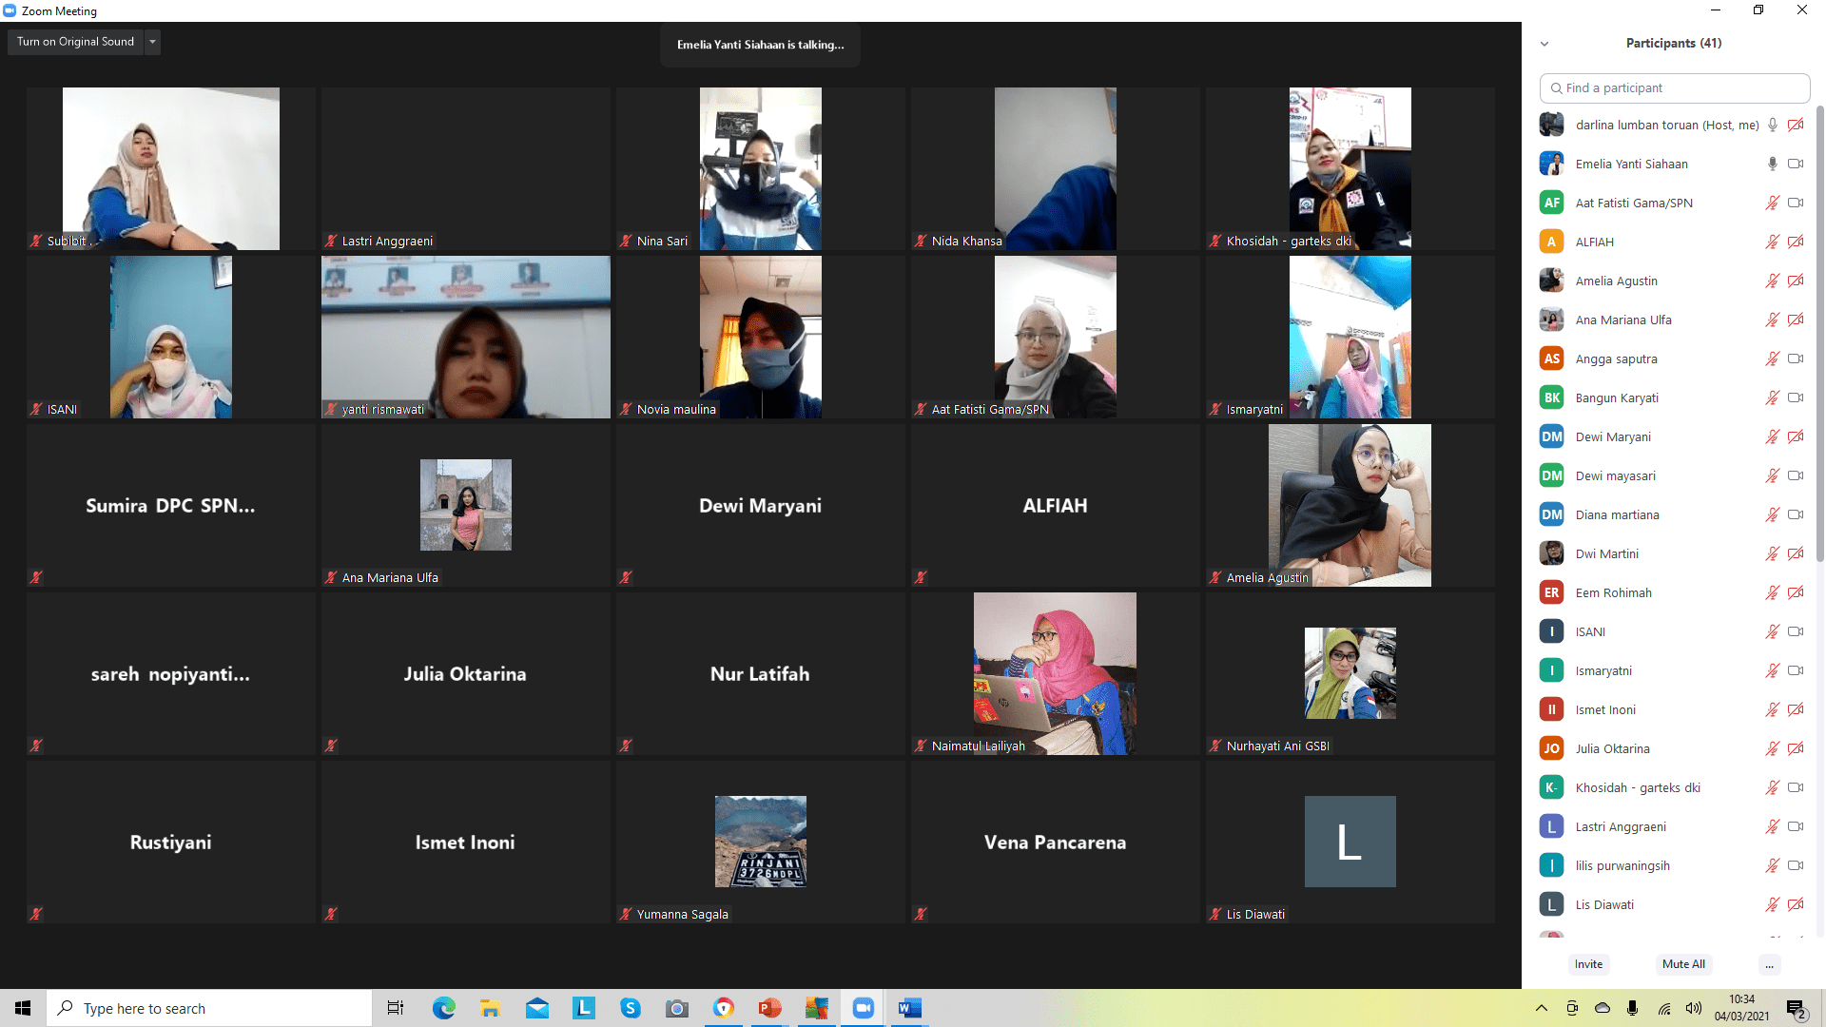
Task: Click the AF avatar for Aat Fatisti
Action: [1551, 203]
